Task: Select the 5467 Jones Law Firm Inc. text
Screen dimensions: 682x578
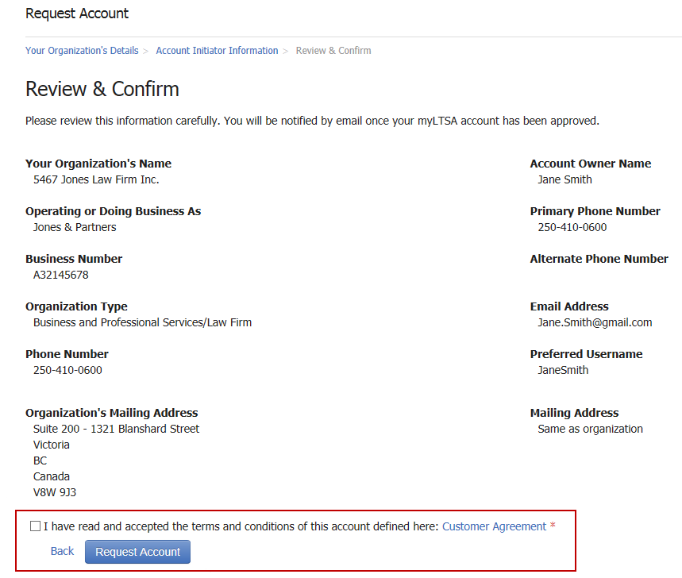Action: tap(96, 179)
